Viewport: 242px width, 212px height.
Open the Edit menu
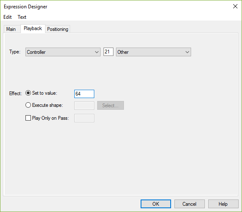pyautogui.click(x=8, y=17)
